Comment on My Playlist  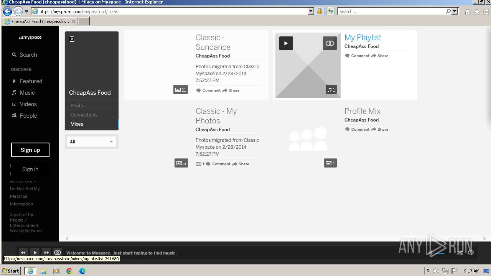(357, 56)
